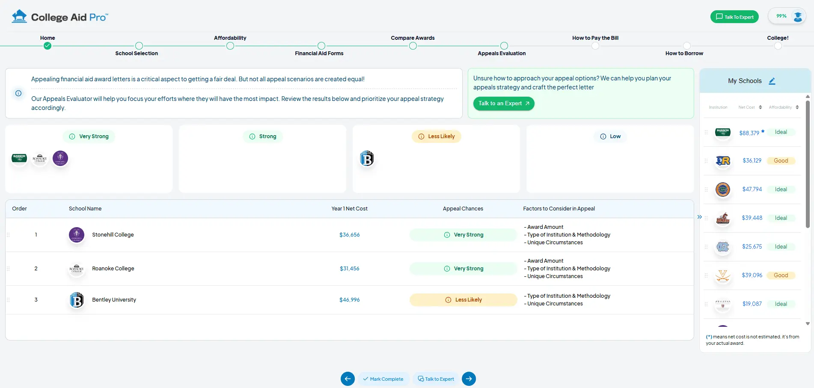Go to How to Pay the Bill step

pyautogui.click(x=595, y=46)
